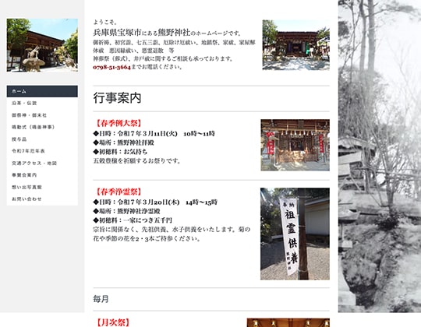Click the 月次祭 photo at page bottom
The width and height of the screenshot is (421, 327).
point(288,322)
